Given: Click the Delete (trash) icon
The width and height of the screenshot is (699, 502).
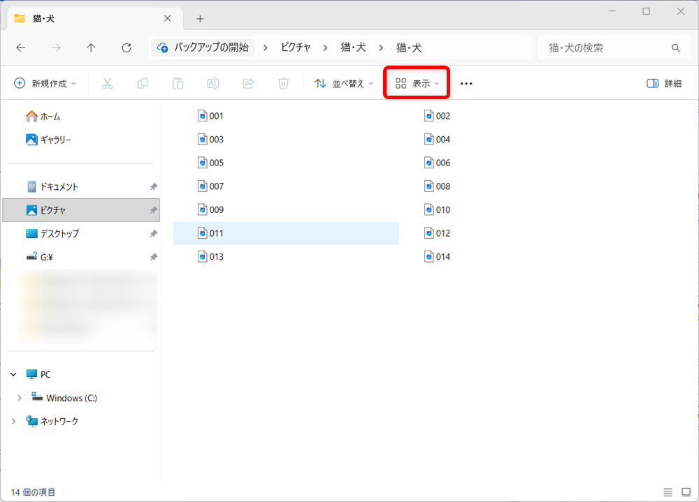Looking at the screenshot, I should click(x=283, y=83).
